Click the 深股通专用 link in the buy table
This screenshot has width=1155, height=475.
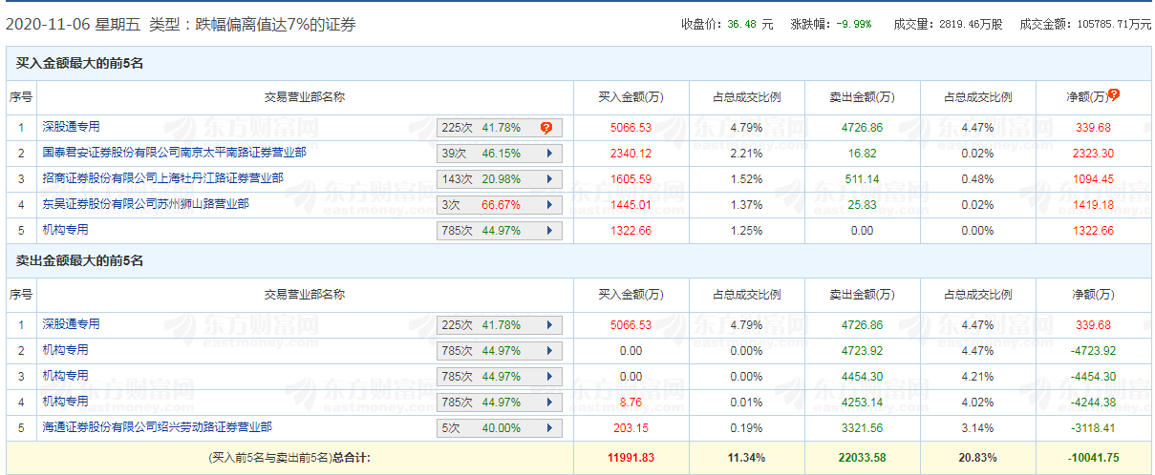[71, 126]
